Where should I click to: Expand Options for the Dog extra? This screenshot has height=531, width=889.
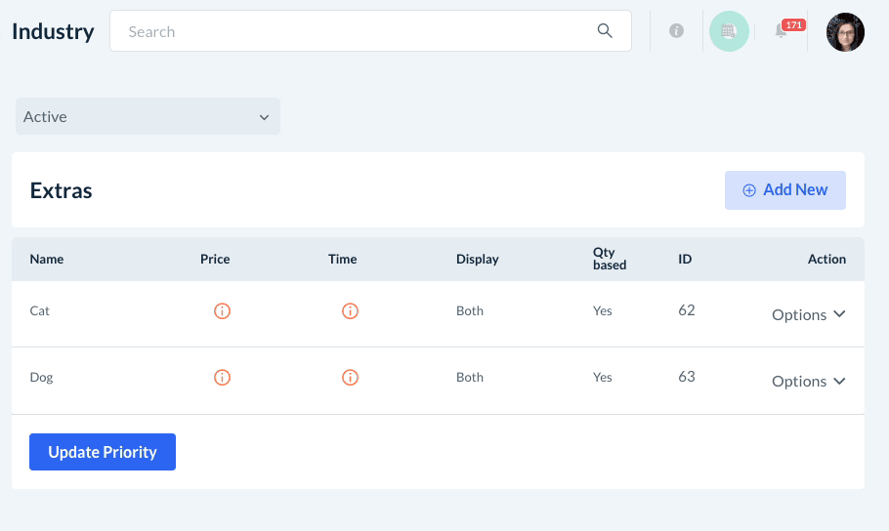pyautogui.click(x=808, y=381)
